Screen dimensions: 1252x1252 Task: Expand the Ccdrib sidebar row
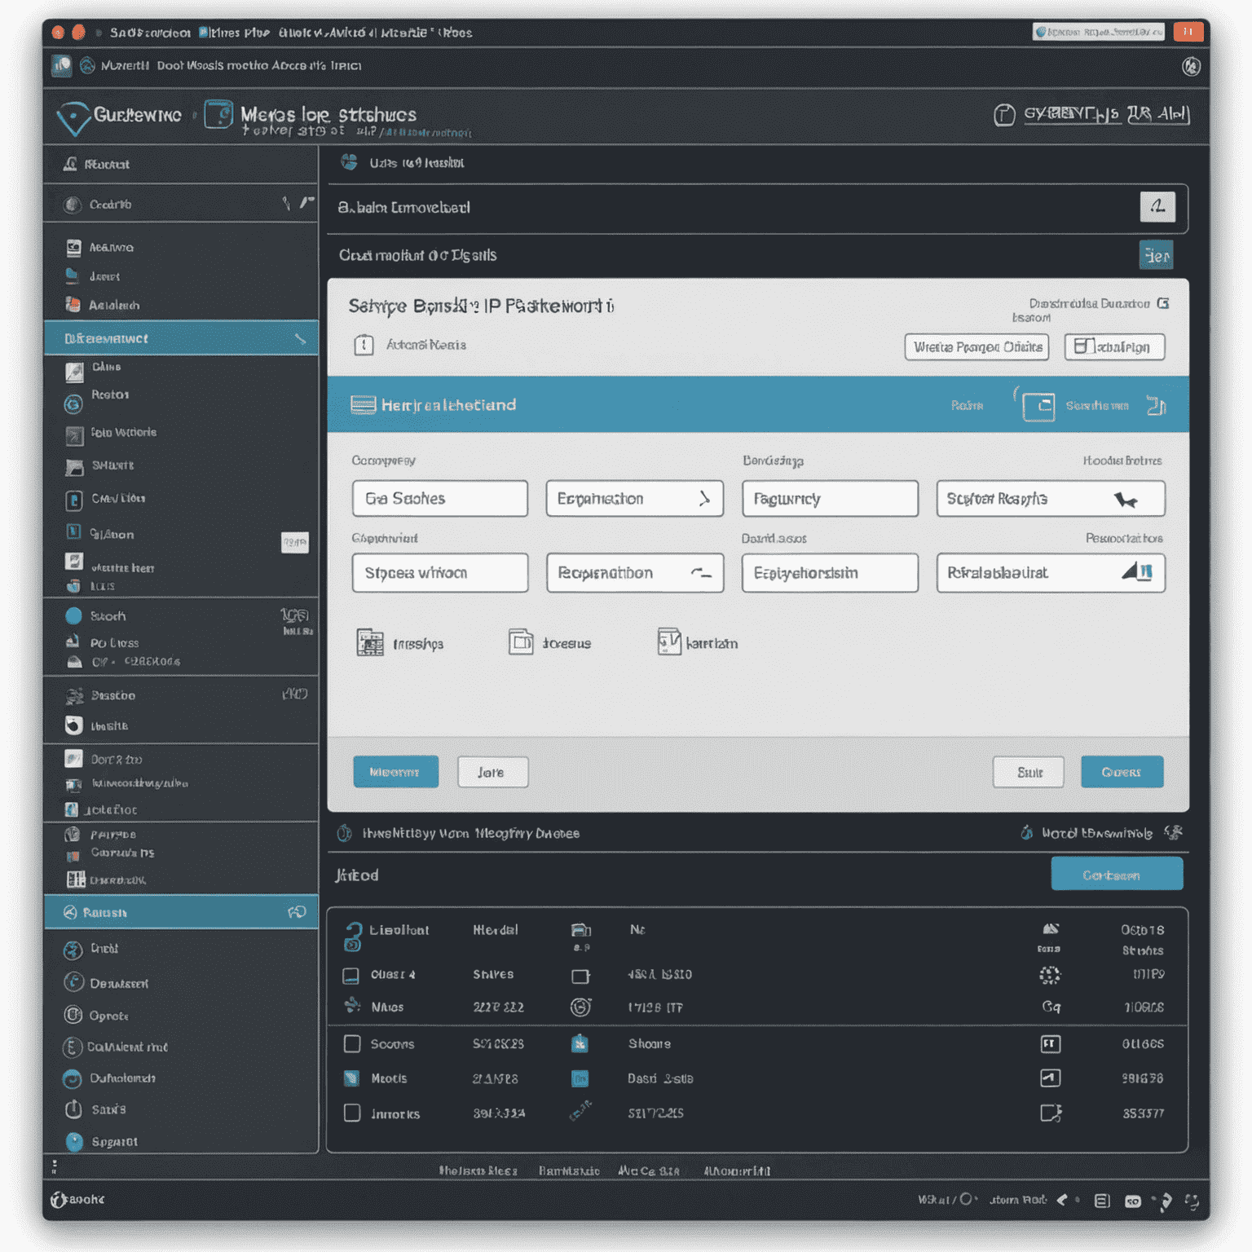[181, 204]
